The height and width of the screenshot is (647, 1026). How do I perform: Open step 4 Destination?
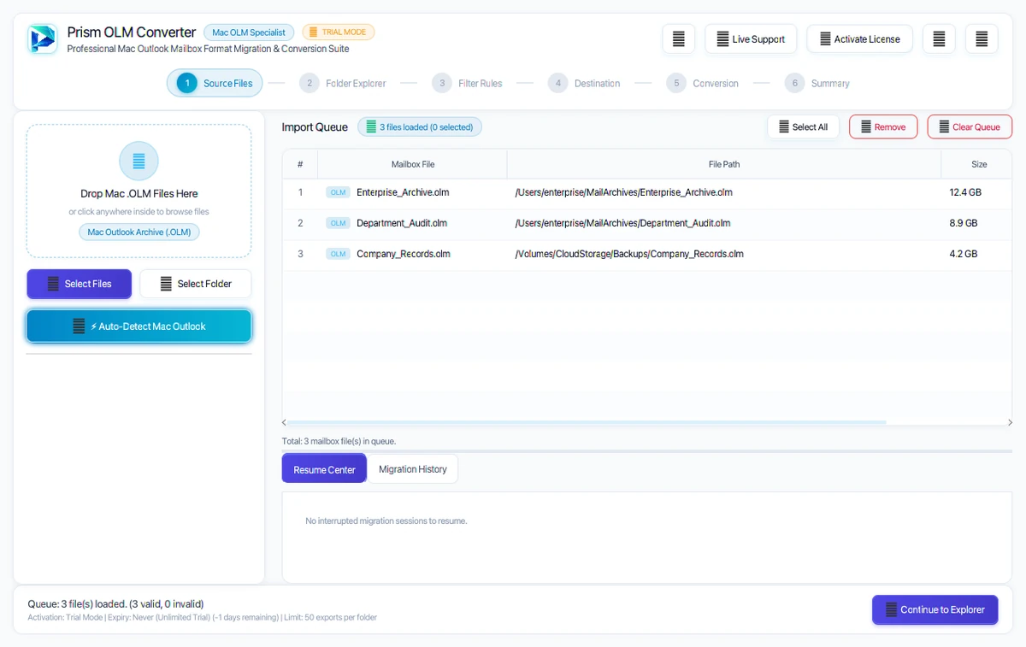coord(584,83)
